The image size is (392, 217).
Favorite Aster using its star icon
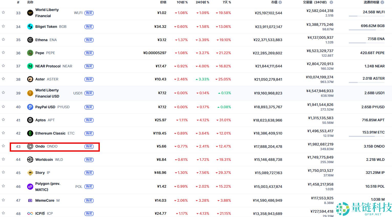coord(3,79)
